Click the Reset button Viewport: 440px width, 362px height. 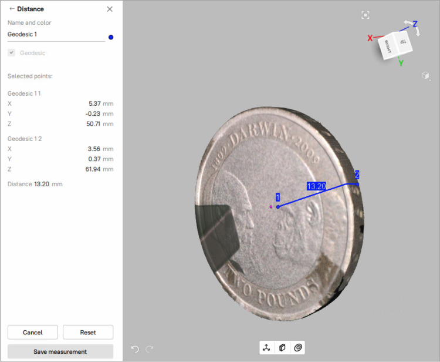point(88,332)
